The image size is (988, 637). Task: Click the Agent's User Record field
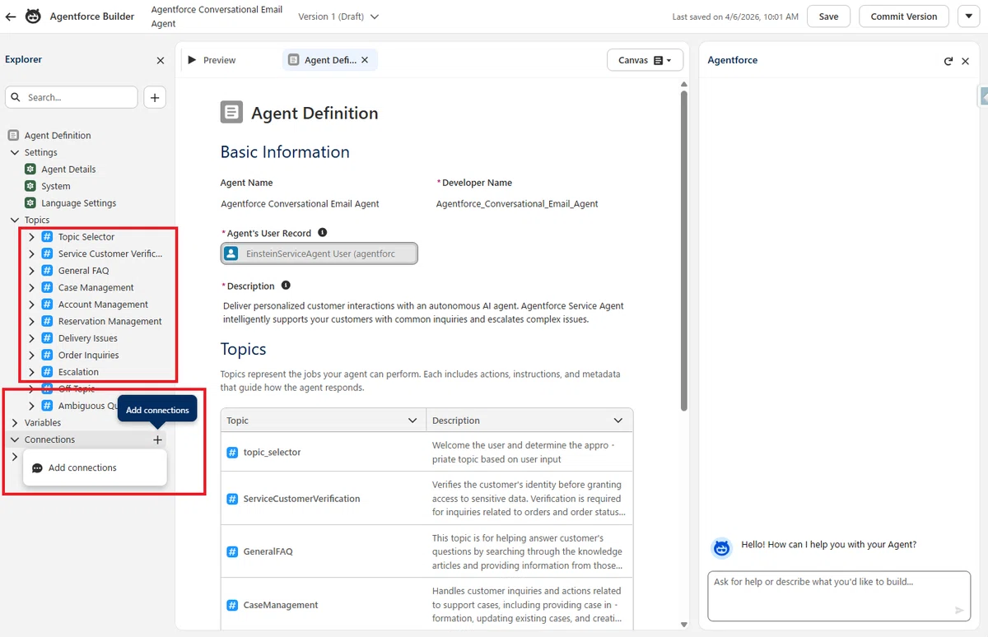pos(319,253)
